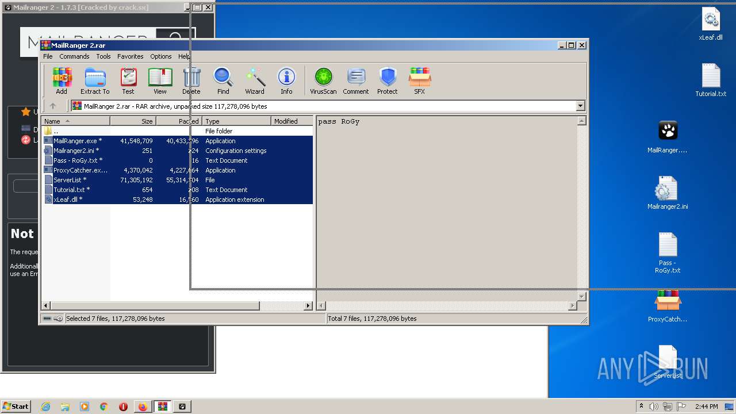
Task: Select the xLeaf.dll archive row
Action: coord(178,200)
